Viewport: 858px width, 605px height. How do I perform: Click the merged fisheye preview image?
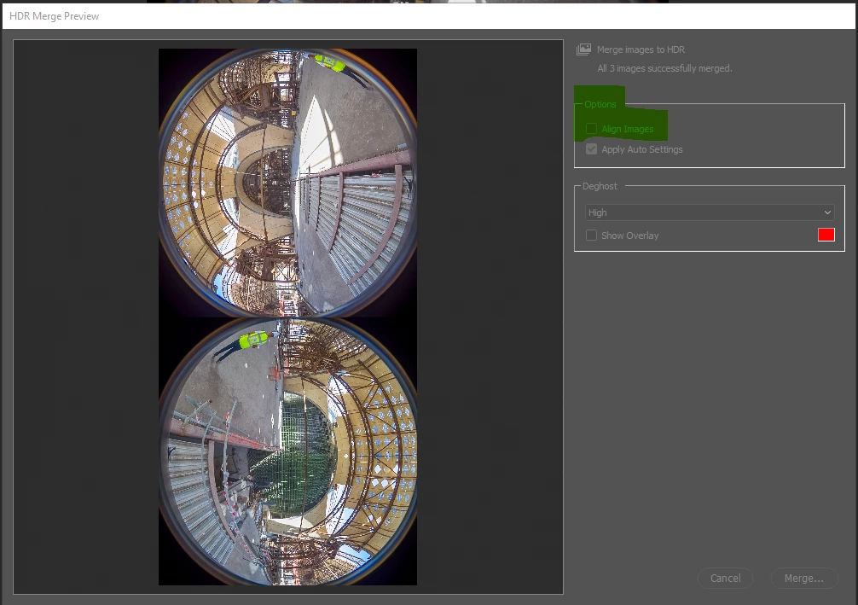[287, 317]
